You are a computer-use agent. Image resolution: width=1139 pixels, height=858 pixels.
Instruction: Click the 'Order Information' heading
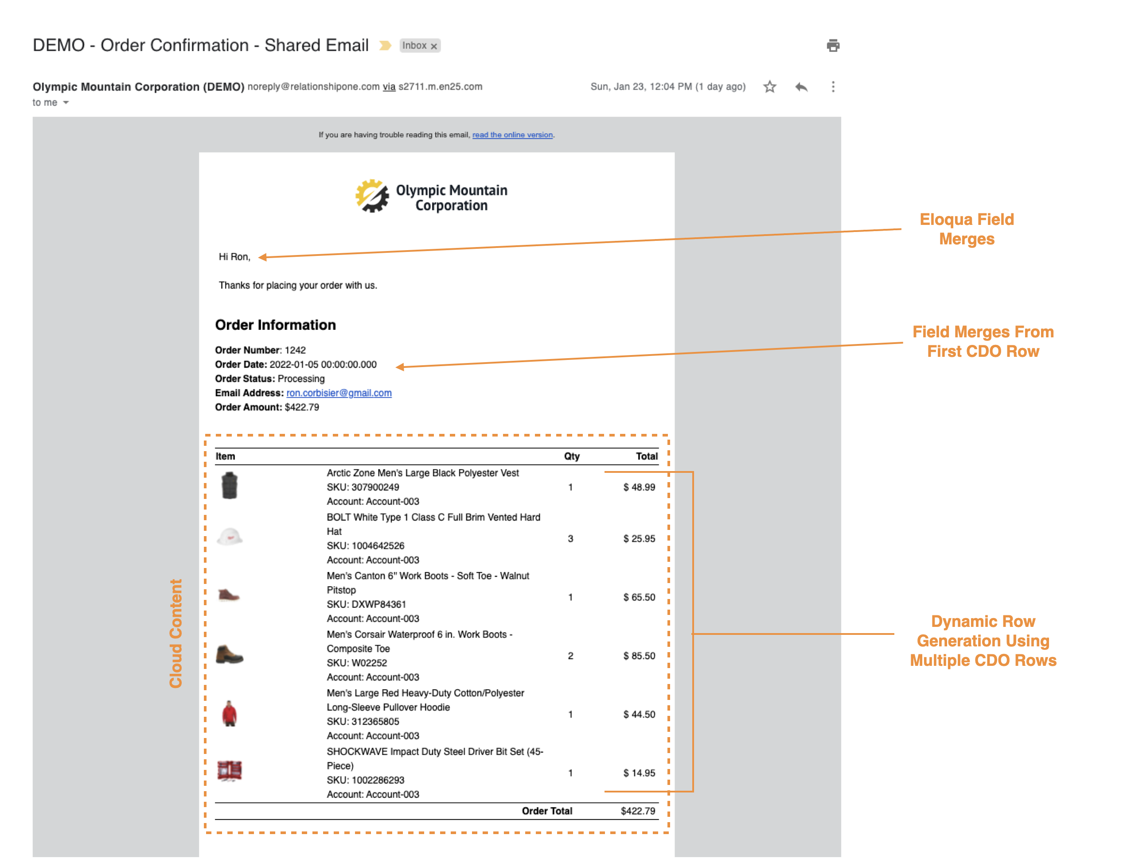(x=276, y=325)
